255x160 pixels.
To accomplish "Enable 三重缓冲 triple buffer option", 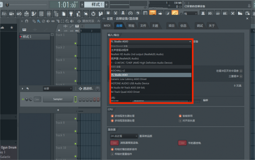I will 241,76.
